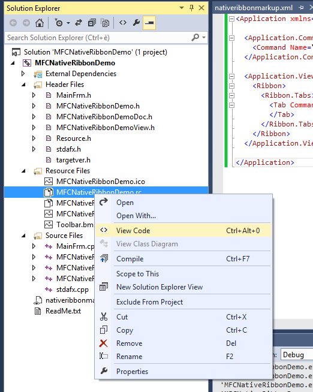The image size is (313, 392).
Task: Click the closing </Application> tag text
Action: pyautogui.click(x=265, y=162)
